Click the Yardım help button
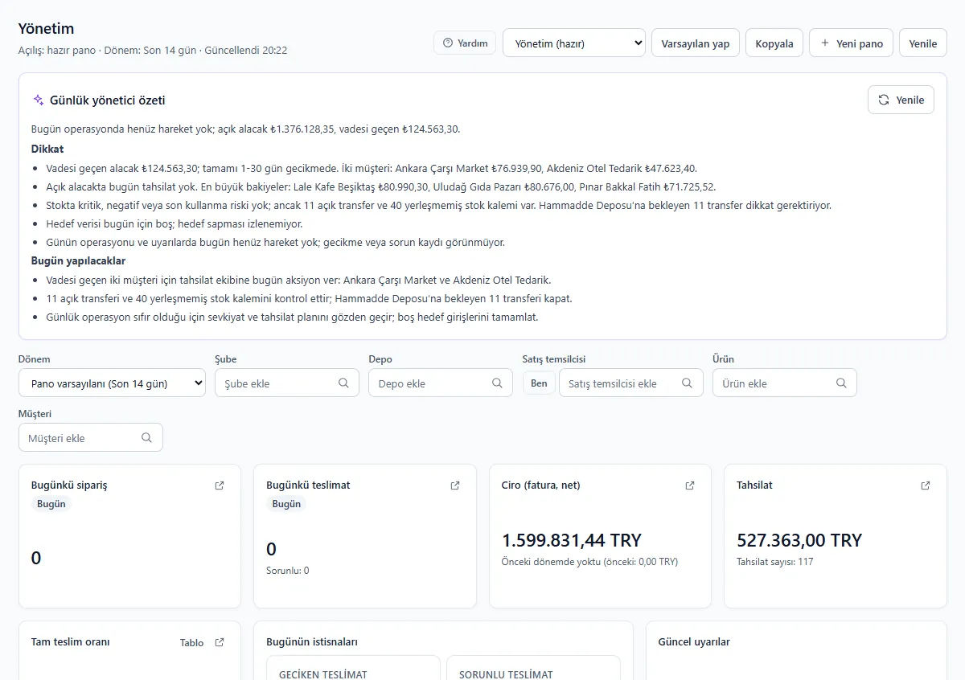Viewport: 965px width, 680px height. point(465,43)
